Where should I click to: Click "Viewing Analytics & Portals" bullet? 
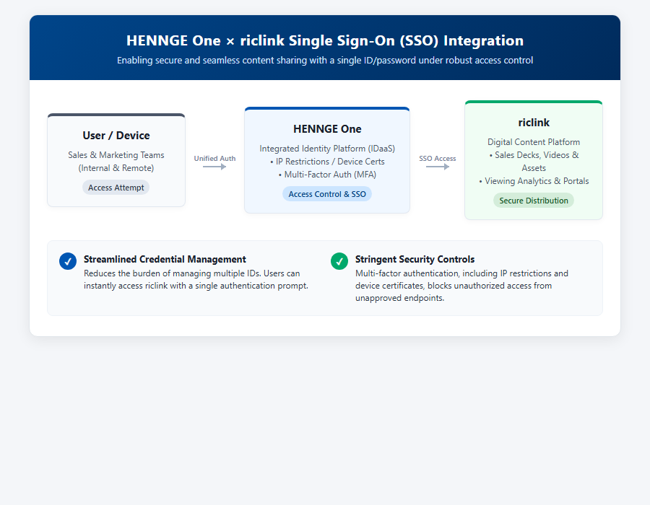click(x=534, y=181)
